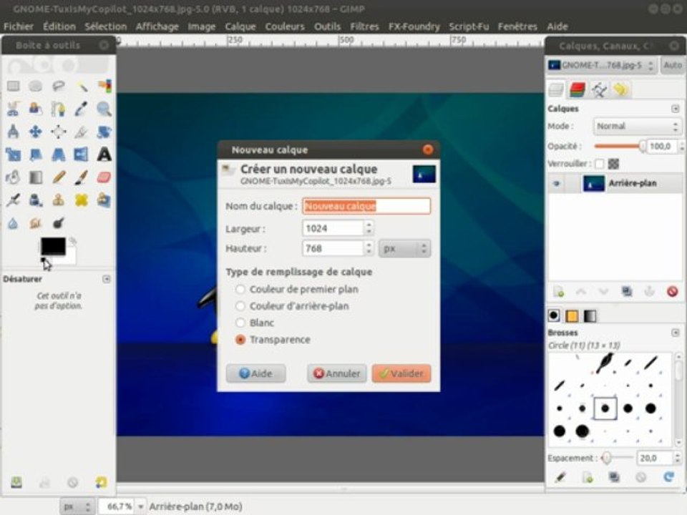The image size is (687, 515).
Task: Select the Rectangle Select tool
Action: click(13, 86)
